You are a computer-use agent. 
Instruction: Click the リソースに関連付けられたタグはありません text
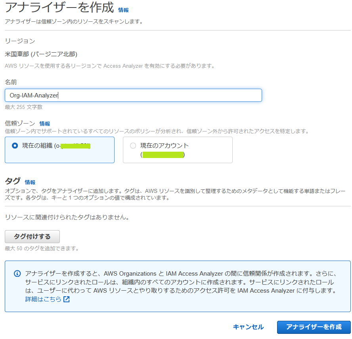coord(67,217)
